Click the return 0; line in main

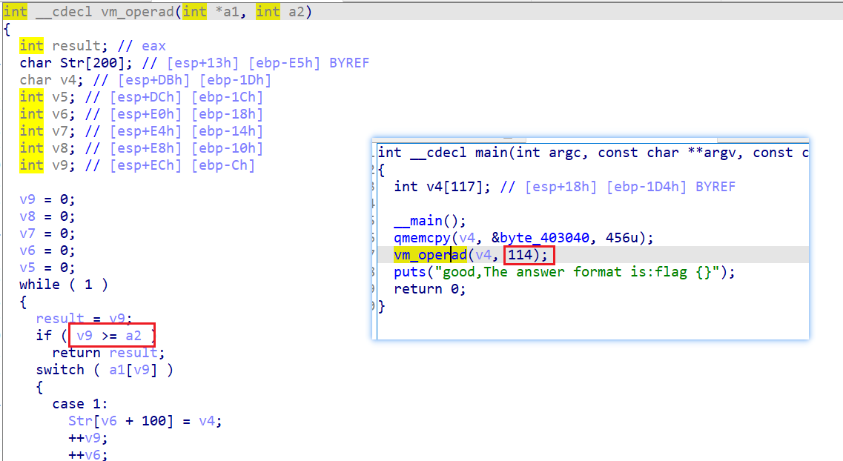429,289
